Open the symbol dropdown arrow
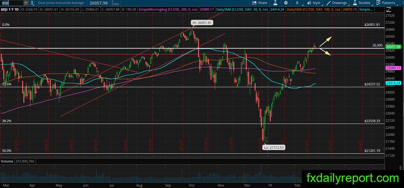 pyautogui.click(x=26, y=3)
